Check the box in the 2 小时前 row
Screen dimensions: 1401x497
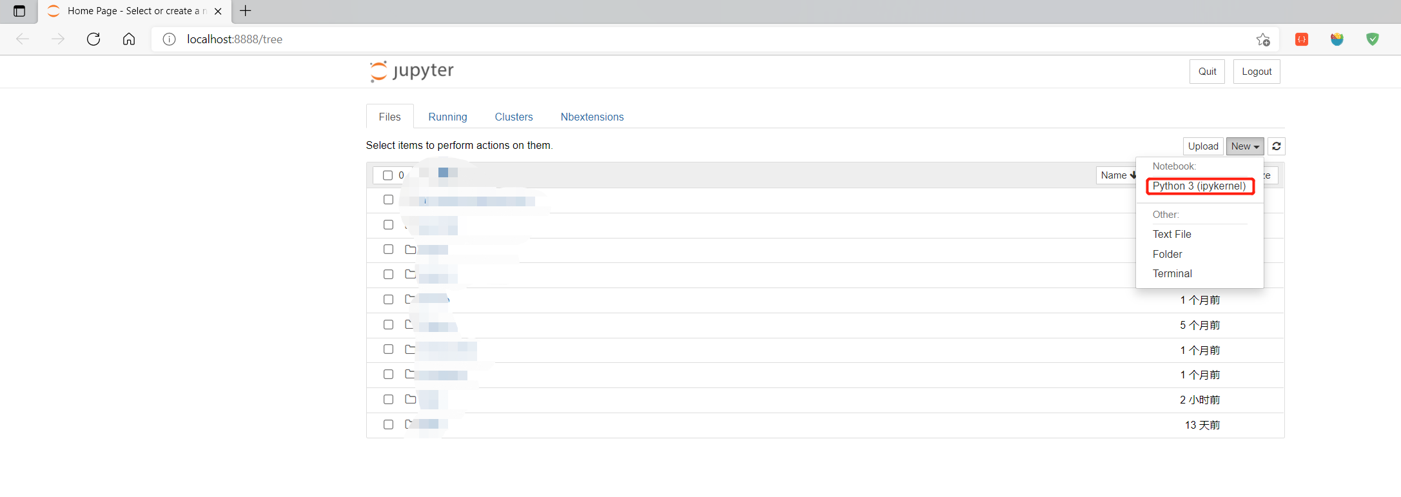[388, 400]
